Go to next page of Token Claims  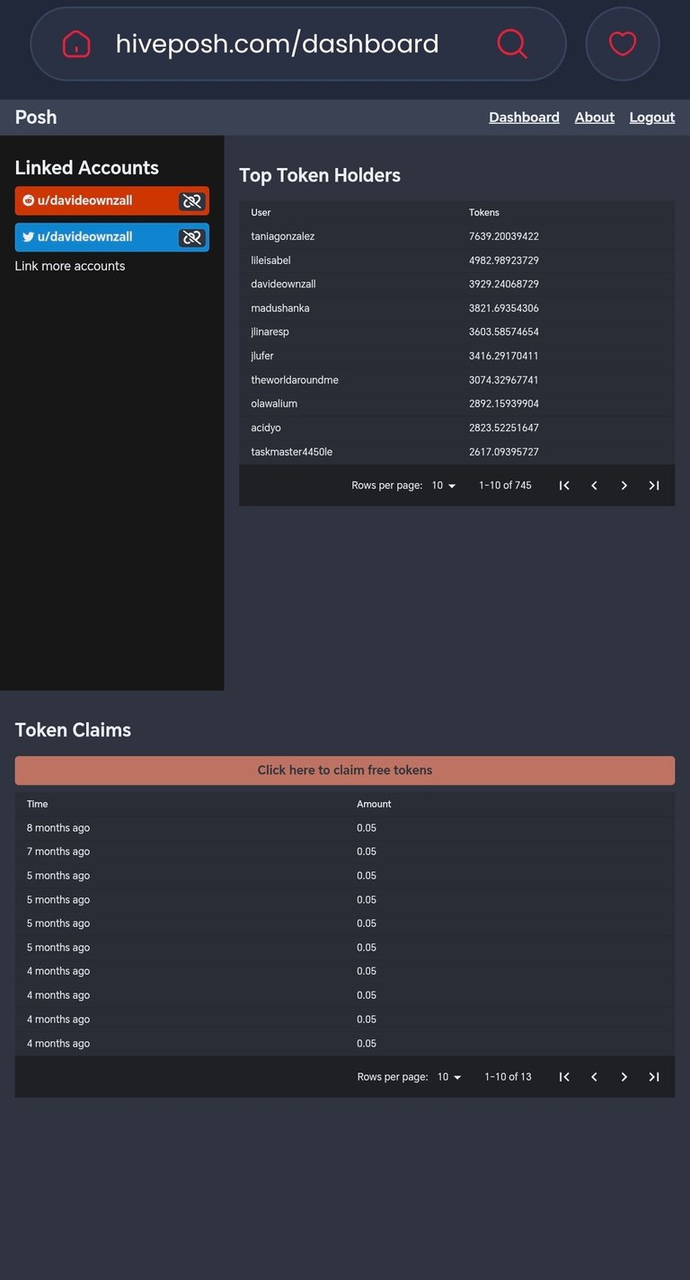(x=624, y=1076)
